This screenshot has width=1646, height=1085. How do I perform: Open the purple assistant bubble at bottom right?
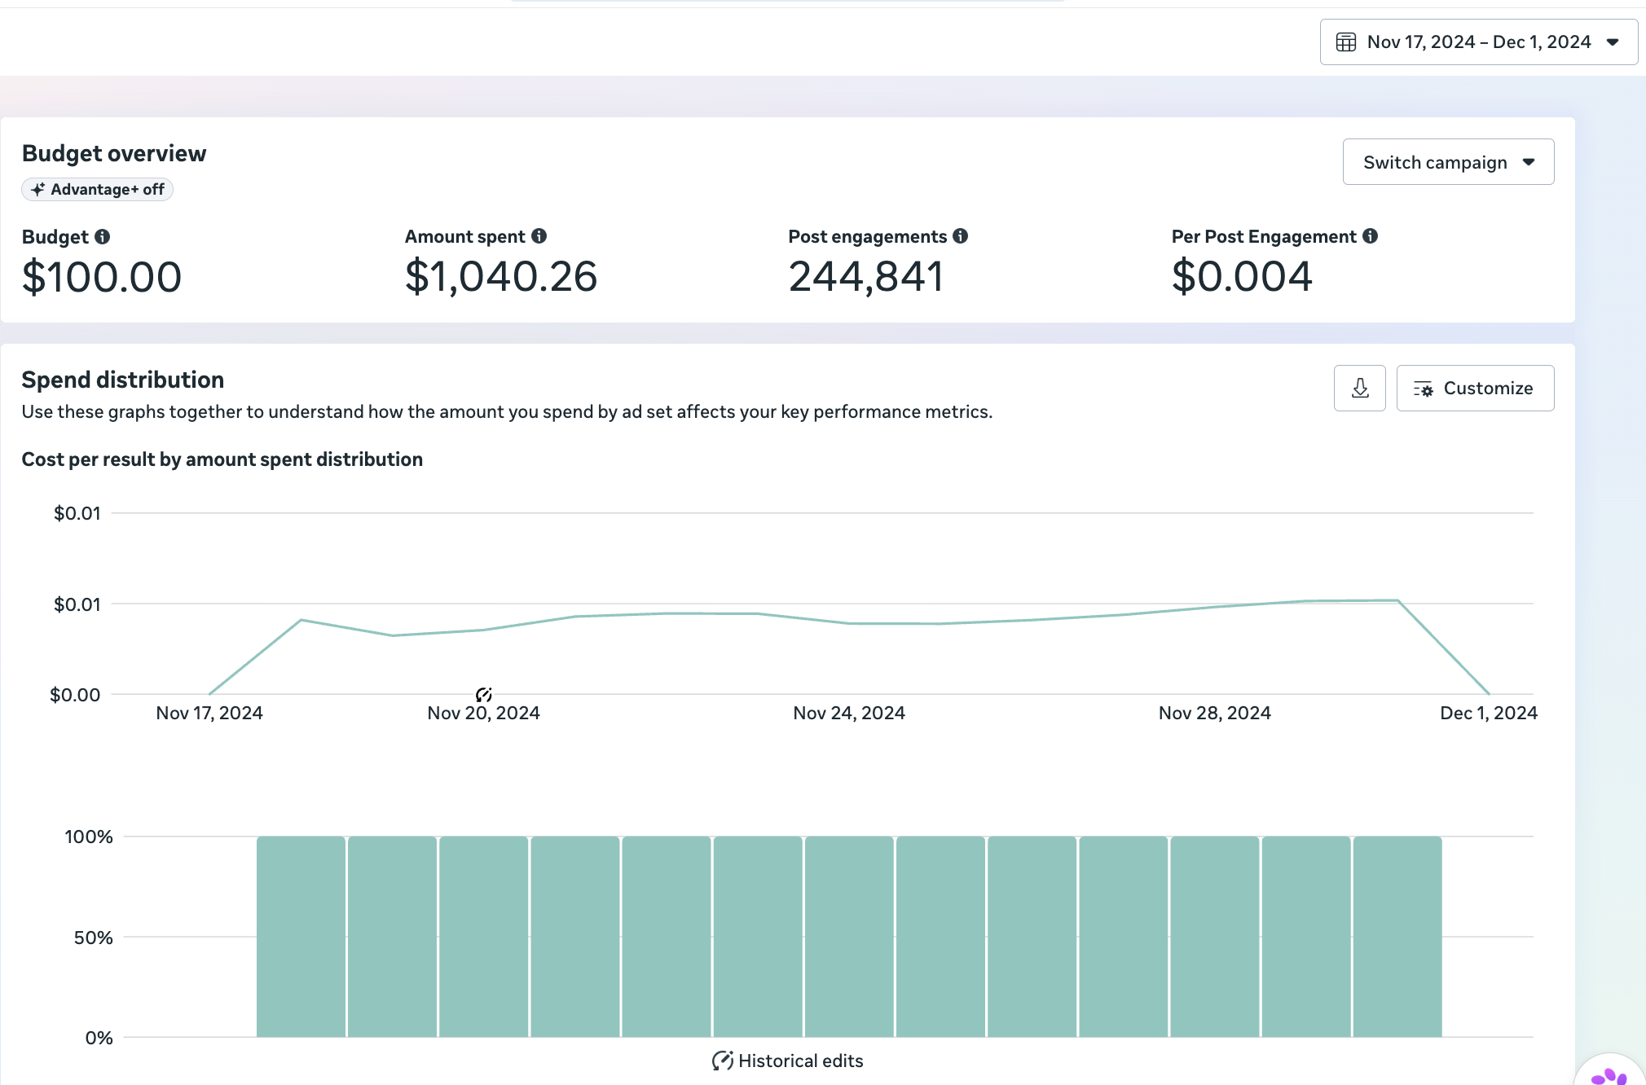(x=1609, y=1071)
